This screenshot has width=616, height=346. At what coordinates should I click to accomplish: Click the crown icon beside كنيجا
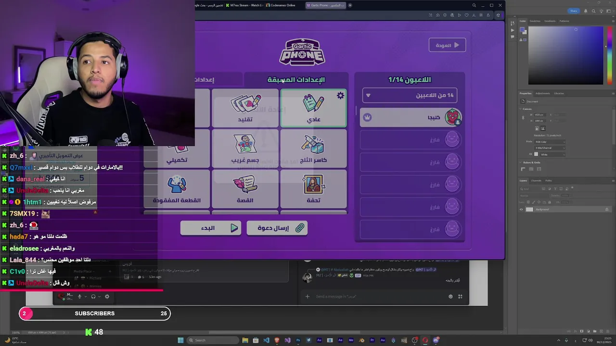coord(367,117)
